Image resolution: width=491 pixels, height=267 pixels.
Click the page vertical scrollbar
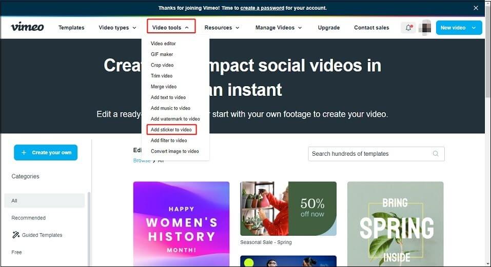click(x=488, y=51)
